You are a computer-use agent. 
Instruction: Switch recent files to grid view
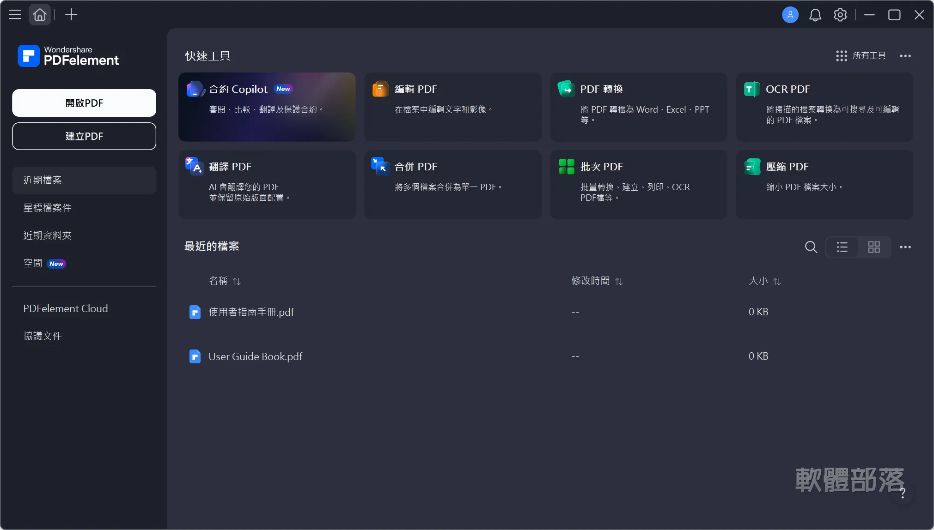click(874, 247)
